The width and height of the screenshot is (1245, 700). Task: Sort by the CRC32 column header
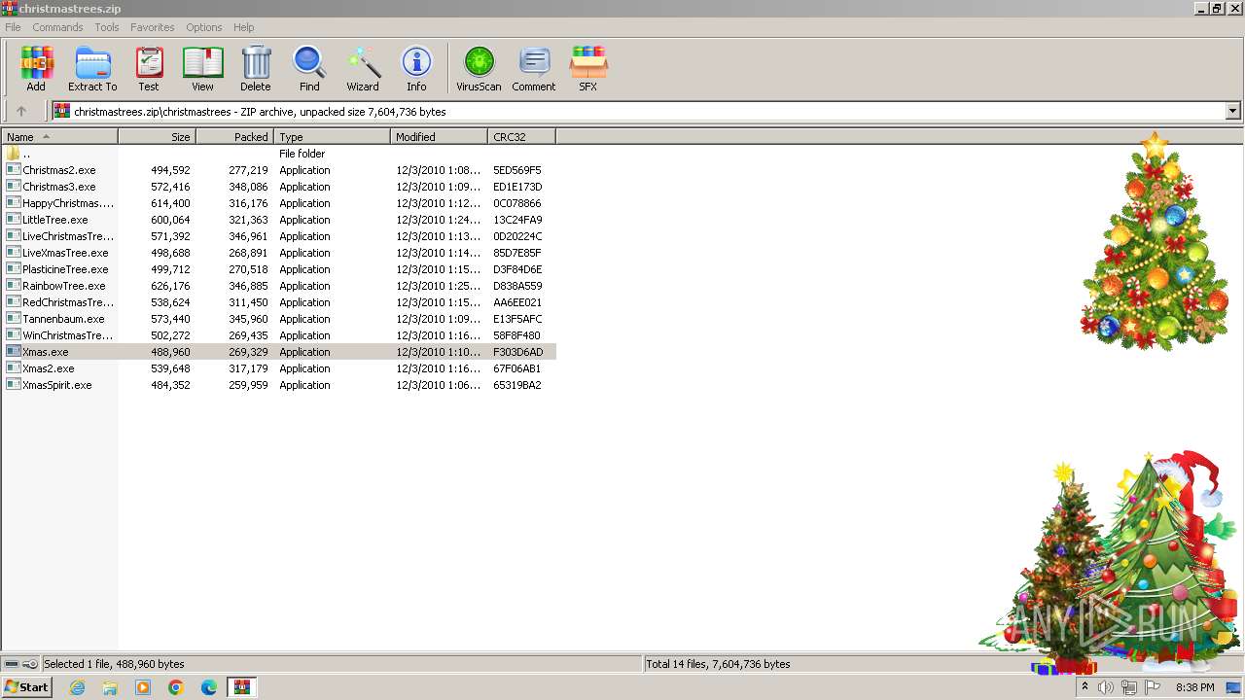(x=521, y=137)
